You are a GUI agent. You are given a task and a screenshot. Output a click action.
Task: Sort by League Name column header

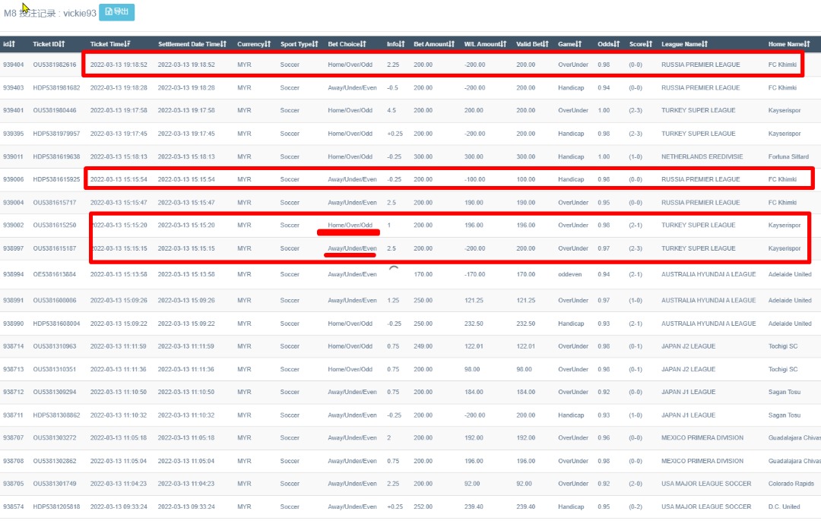pyautogui.click(x=685, y=44)
